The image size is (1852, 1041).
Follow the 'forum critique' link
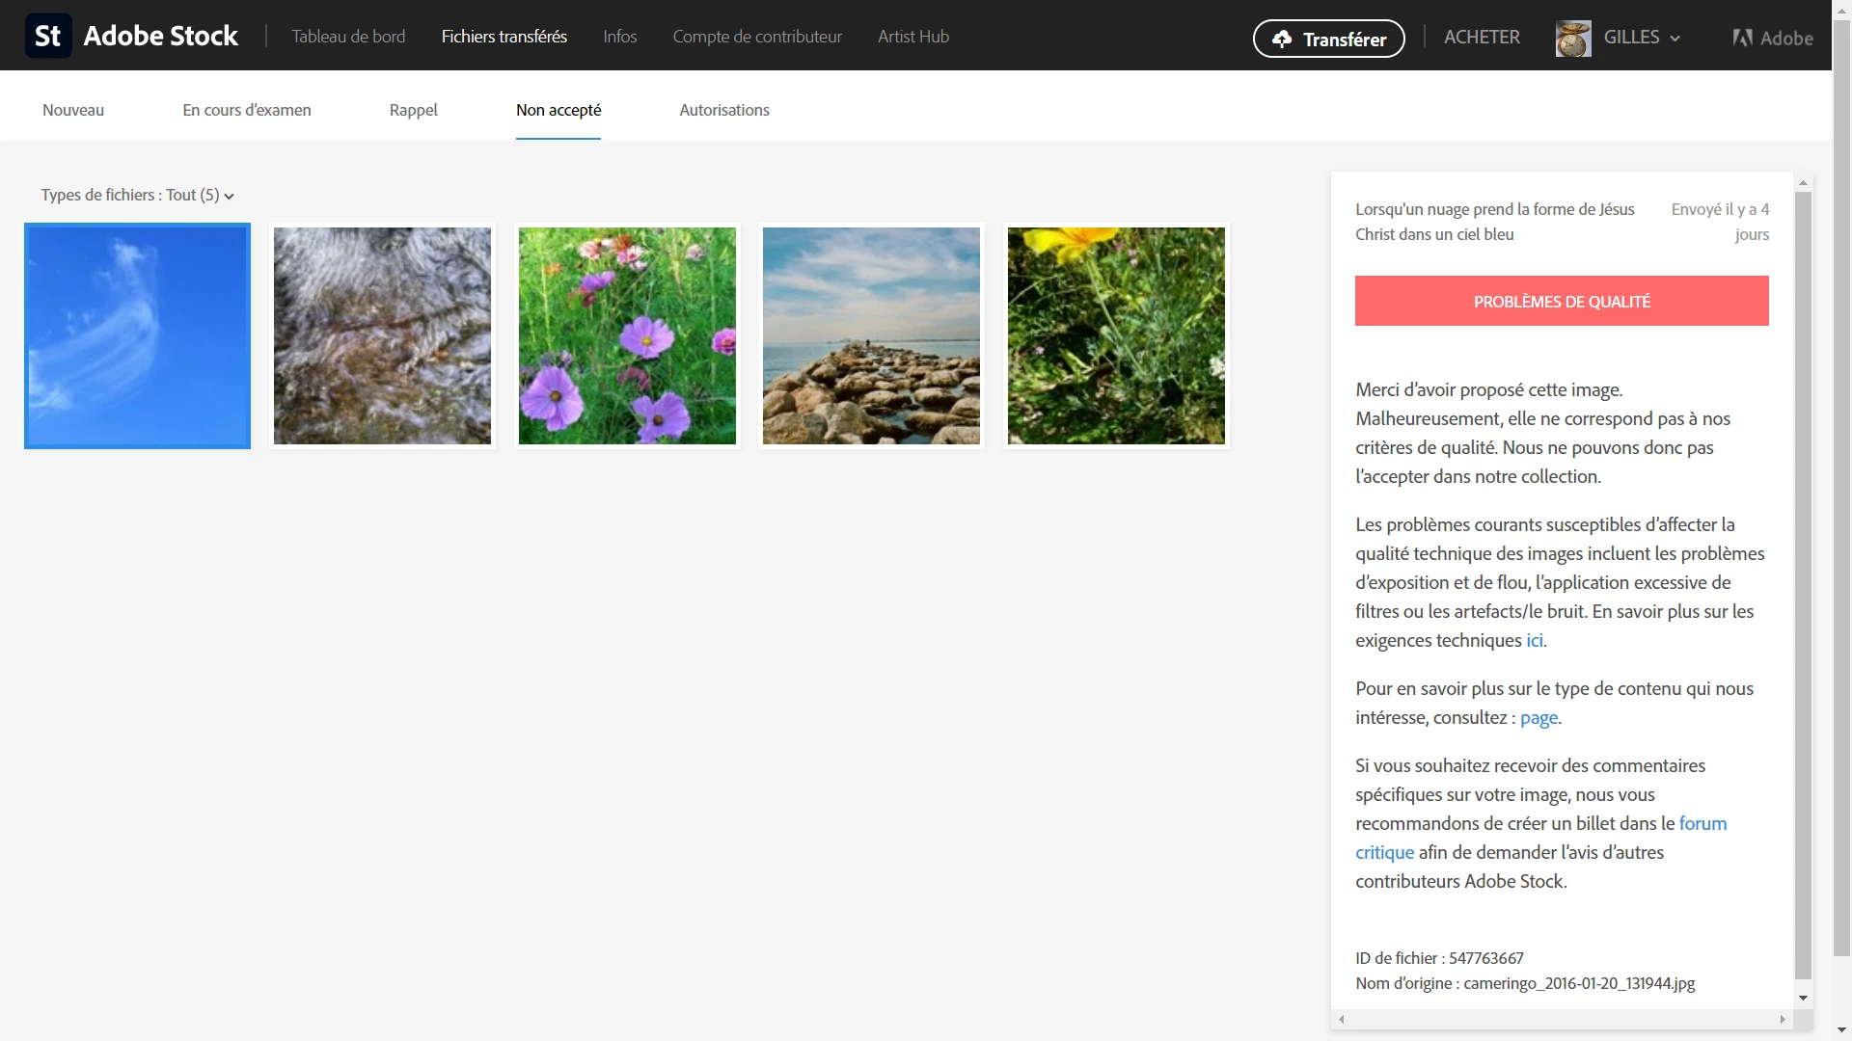coord(1702,824)
